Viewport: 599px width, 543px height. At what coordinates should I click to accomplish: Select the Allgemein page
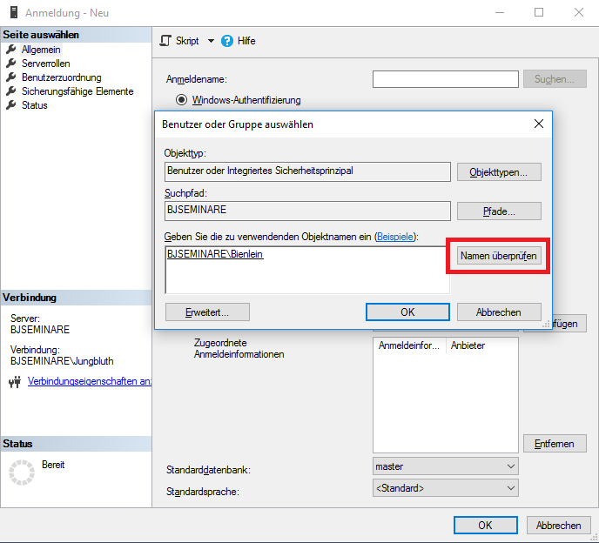coord(41,50)
